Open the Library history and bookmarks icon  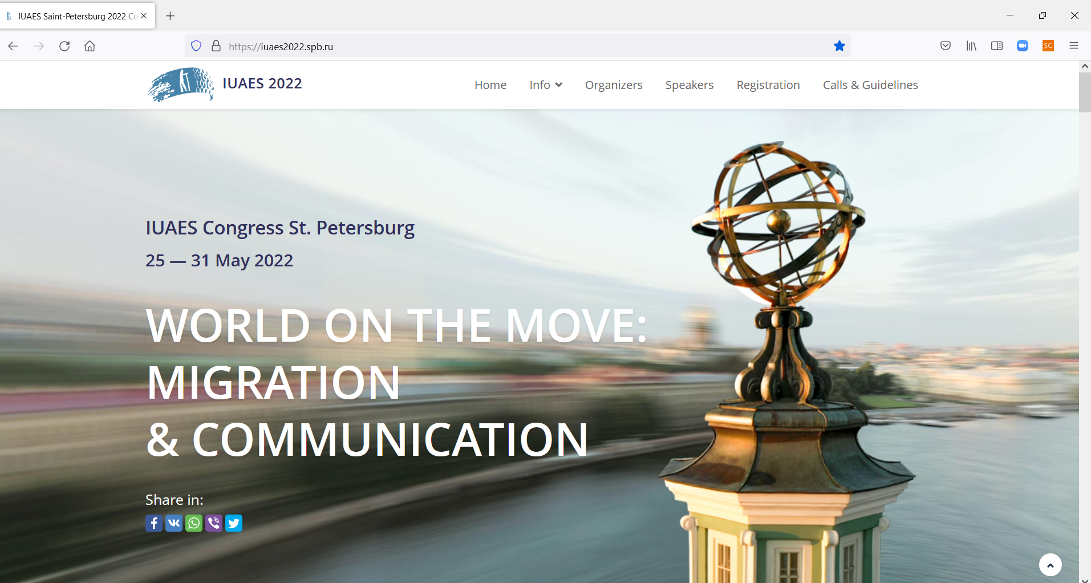(x=971, y=46)
